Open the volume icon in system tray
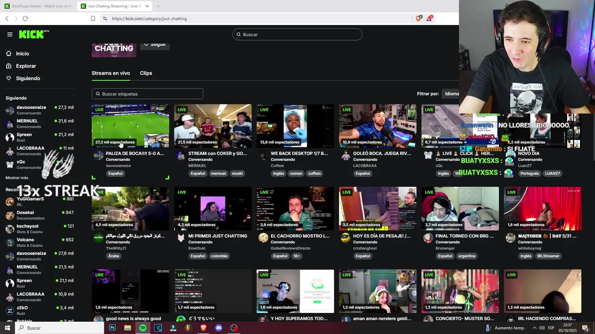This screenshot has height=334, width=595. pos(542,328)
